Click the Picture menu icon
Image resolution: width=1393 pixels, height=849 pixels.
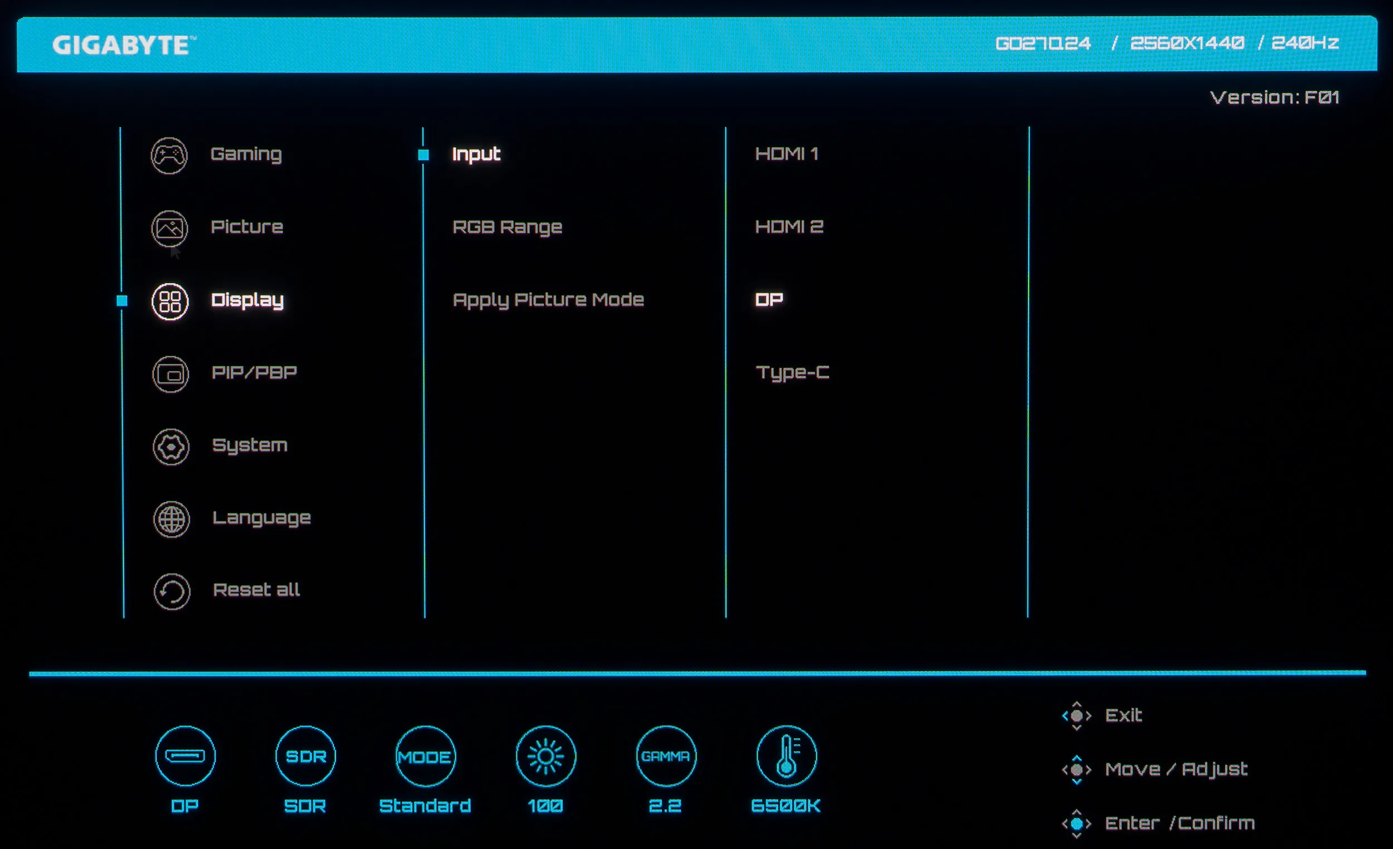169,228
